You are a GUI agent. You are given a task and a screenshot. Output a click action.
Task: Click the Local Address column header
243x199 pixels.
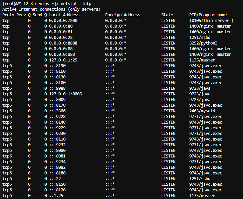(x=64, y=15)
